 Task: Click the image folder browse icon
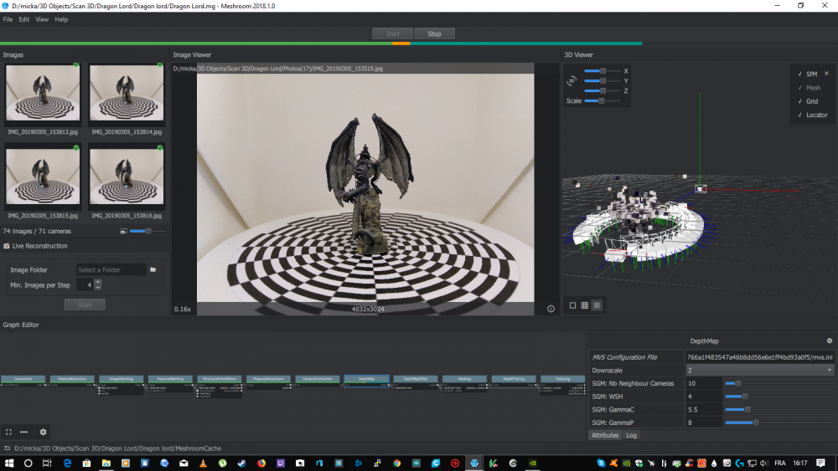coord(153,270)
